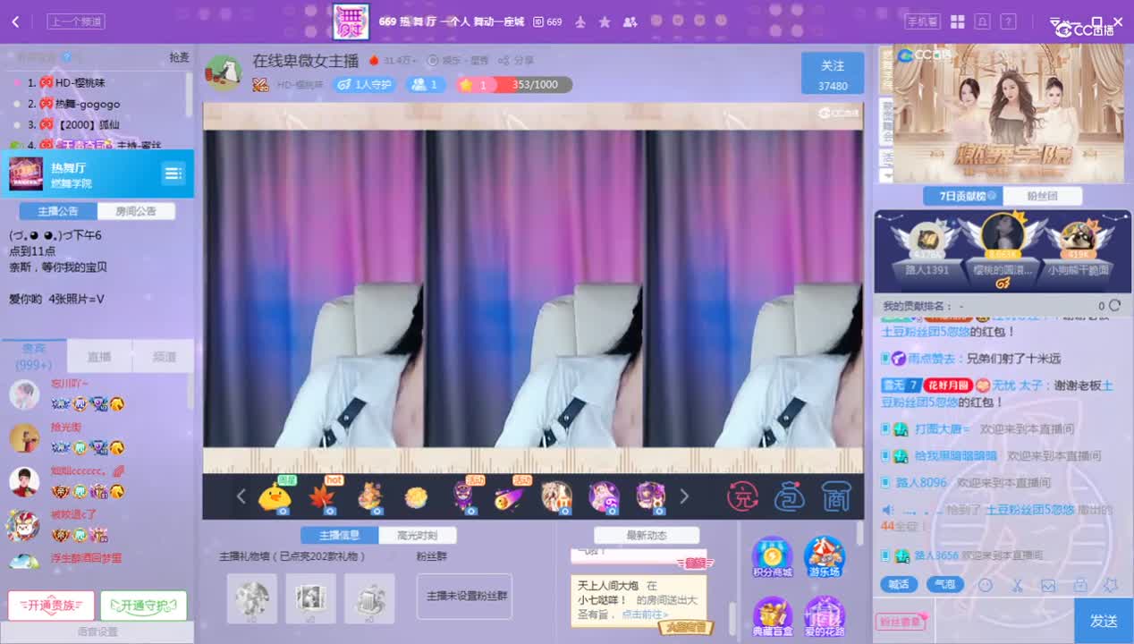Viewport: 1134px width, 644px height.
Task: Click 分享 share link
Action: [516, 61]
